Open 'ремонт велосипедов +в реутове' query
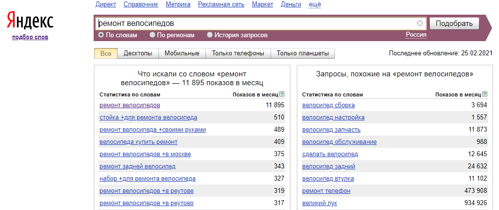 147,191
